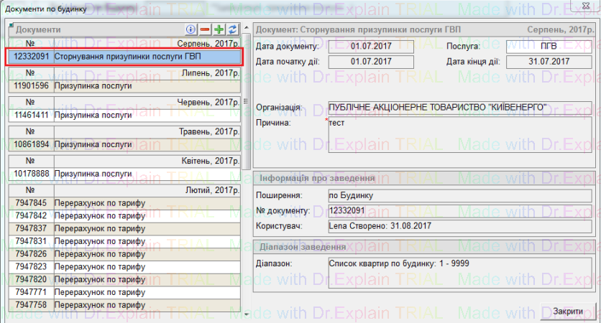Select document 11461411 in Червень 2017 group
601x323 pixels.
click(124, 115)
